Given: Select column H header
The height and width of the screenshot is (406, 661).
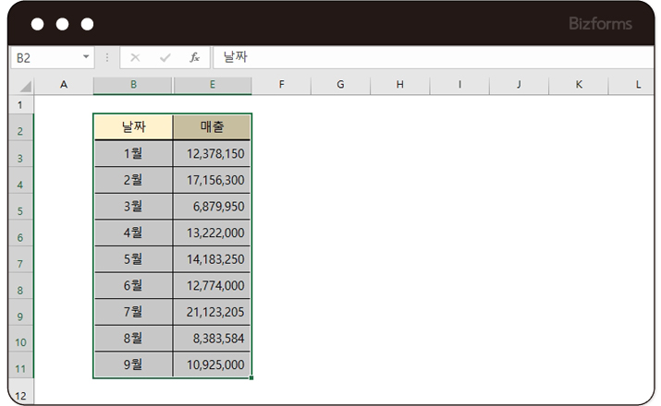Looking at the screenshot, I should pos(399,85).
